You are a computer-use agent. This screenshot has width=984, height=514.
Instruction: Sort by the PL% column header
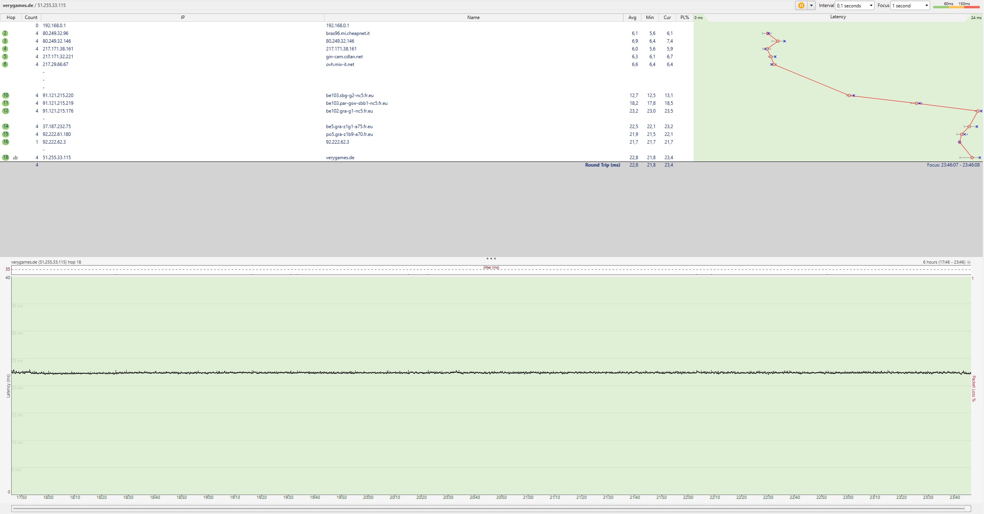(684, 17)
